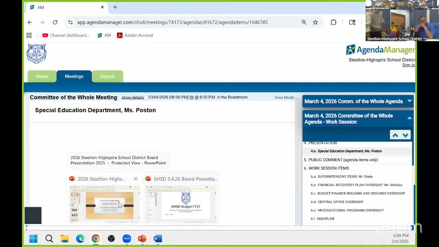This screenshot has width=439, height=247.
Task: Open OBS Studio from the taskbar
Action: (111, 238)
